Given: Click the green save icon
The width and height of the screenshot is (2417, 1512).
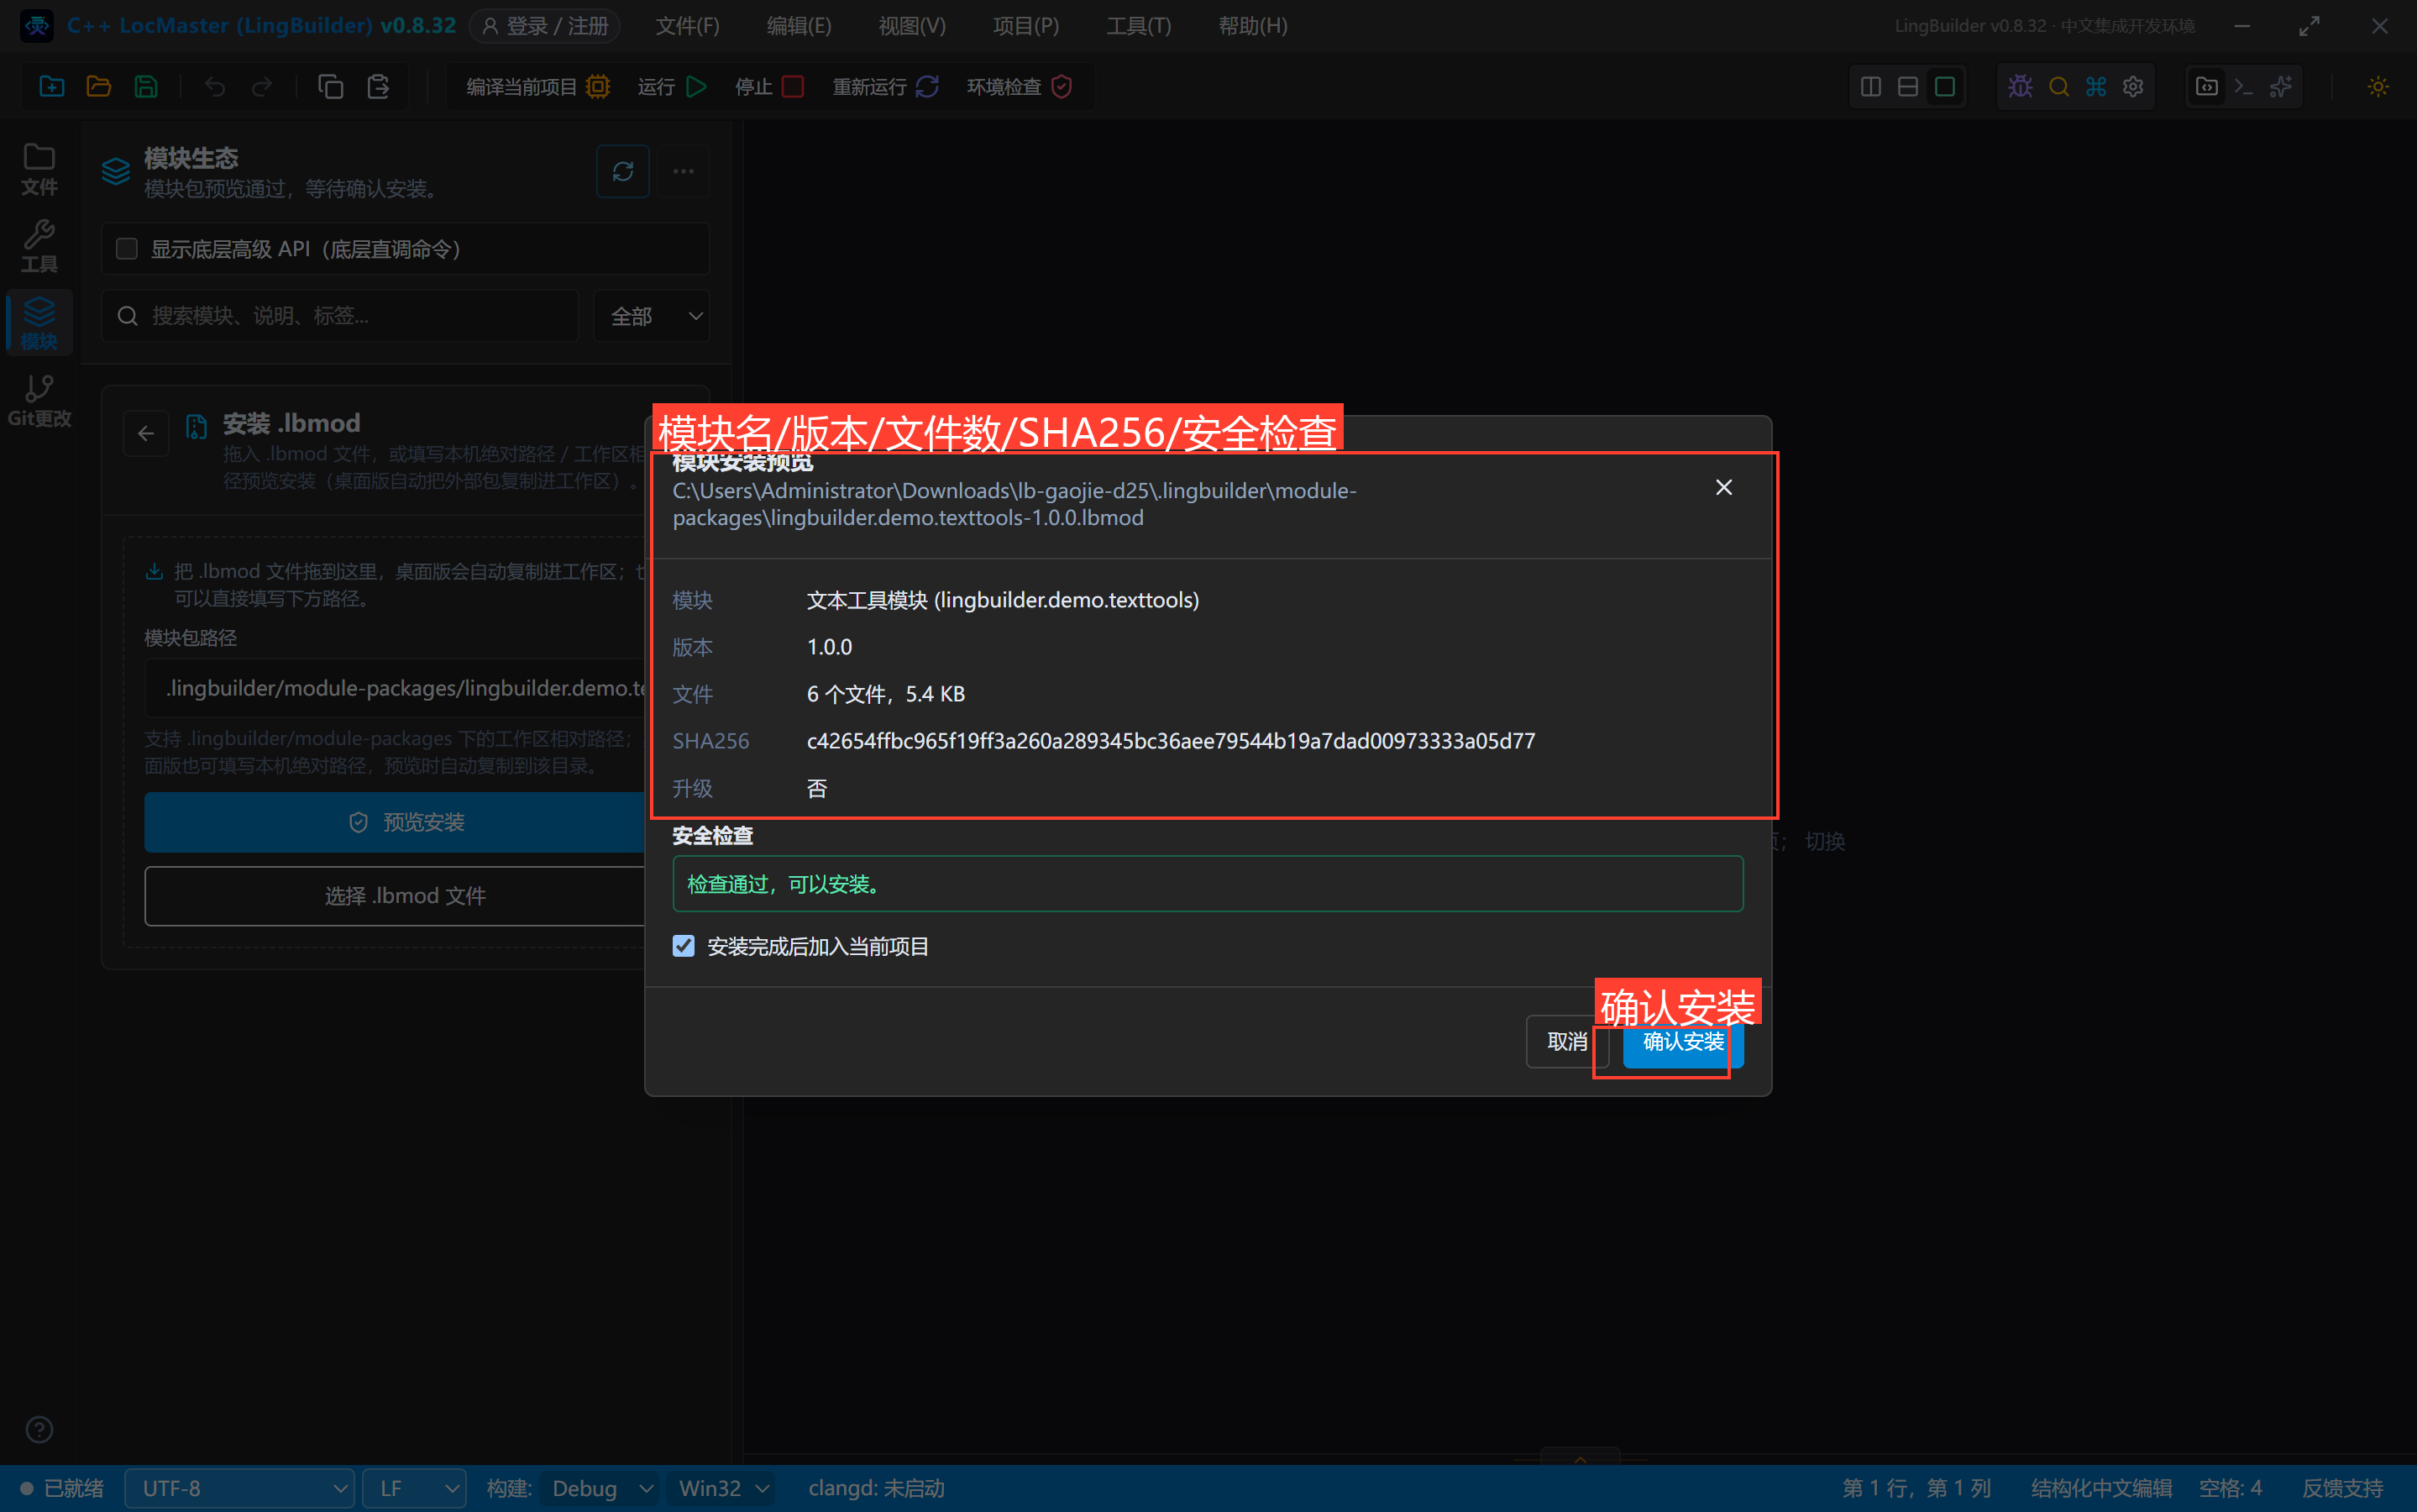Looking at the screenshot, I should (x=146, y=87).
